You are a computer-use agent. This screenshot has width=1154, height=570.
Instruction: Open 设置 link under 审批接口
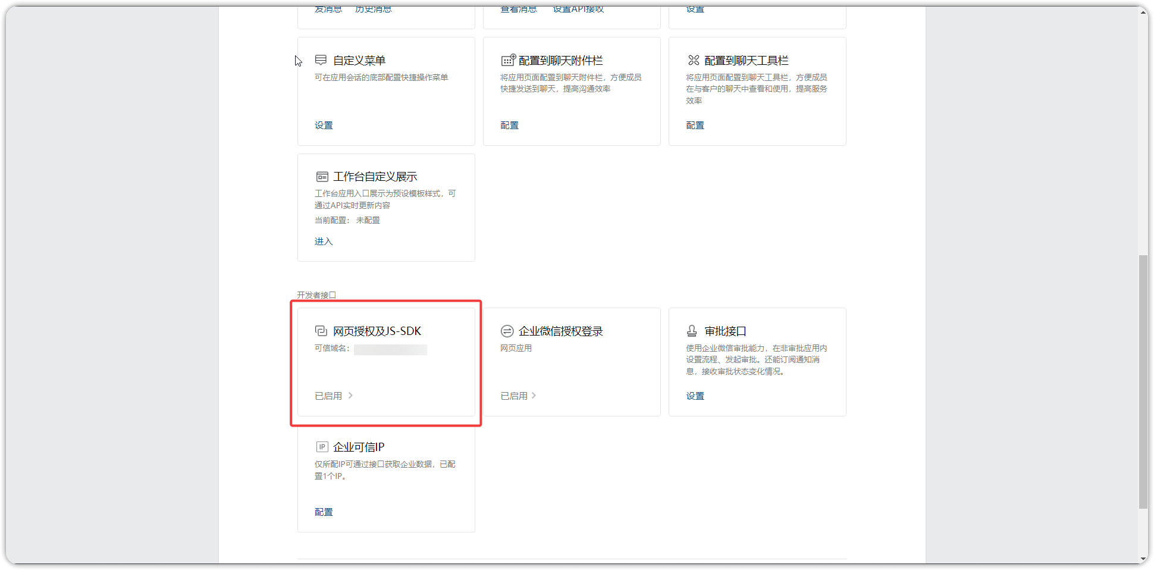point(695,396)
